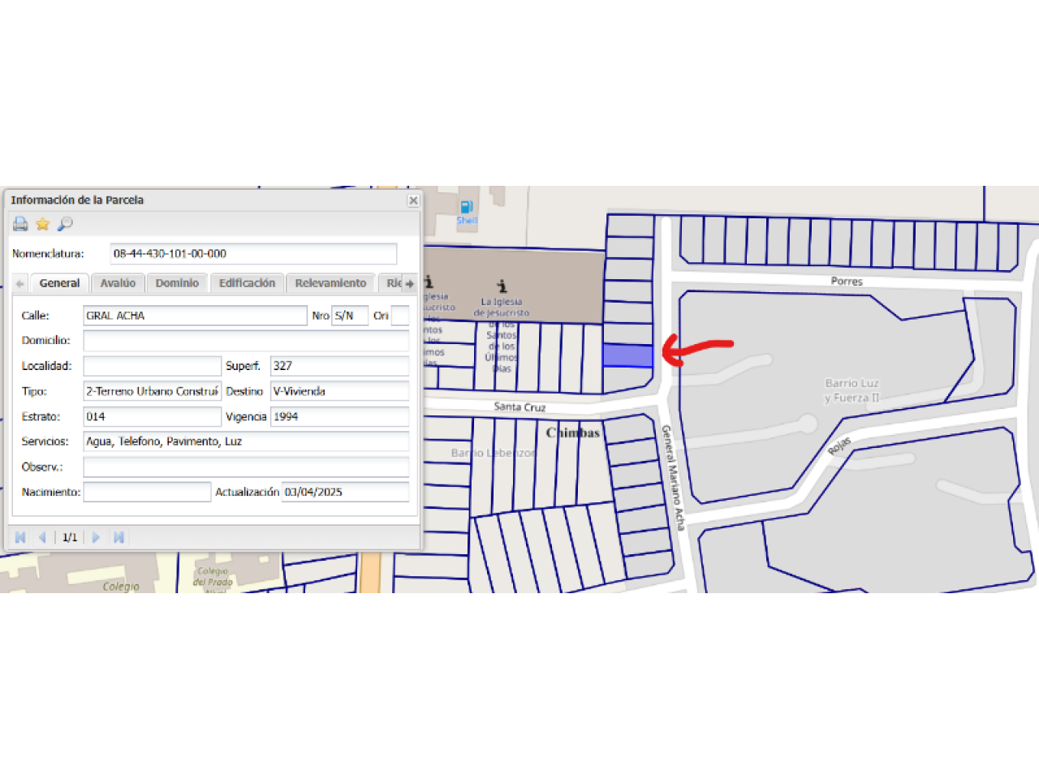Screen dimensions: 1039x779
Task: Go to previous record in pager
Action: (42, 537)
